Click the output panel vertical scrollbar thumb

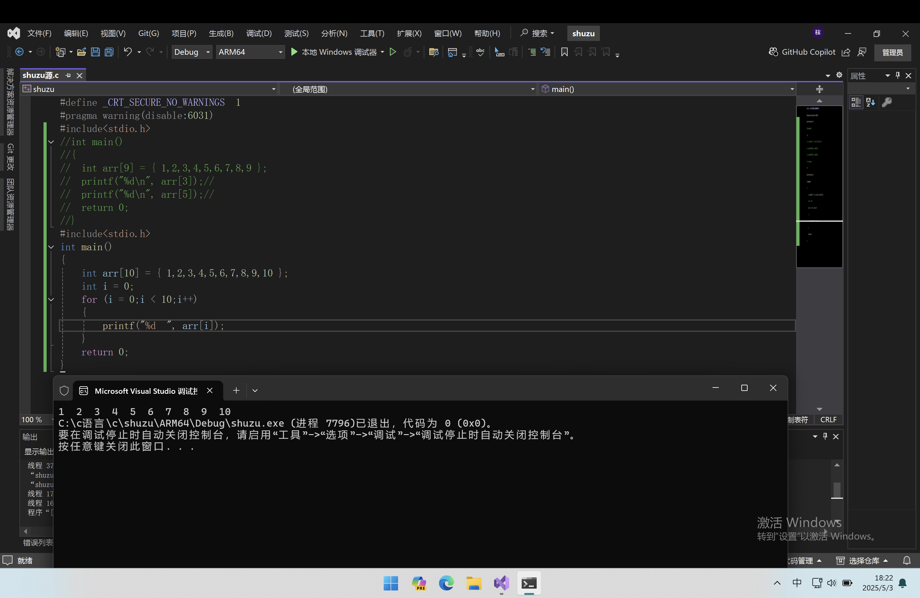tap(837, 489)
